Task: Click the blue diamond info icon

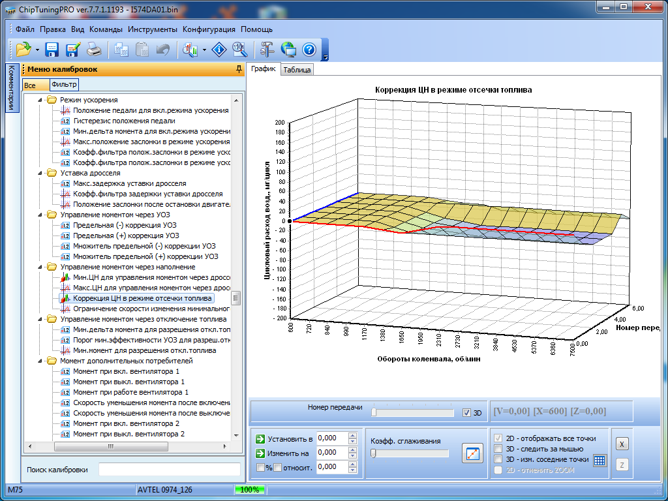Action: point(220,50)
